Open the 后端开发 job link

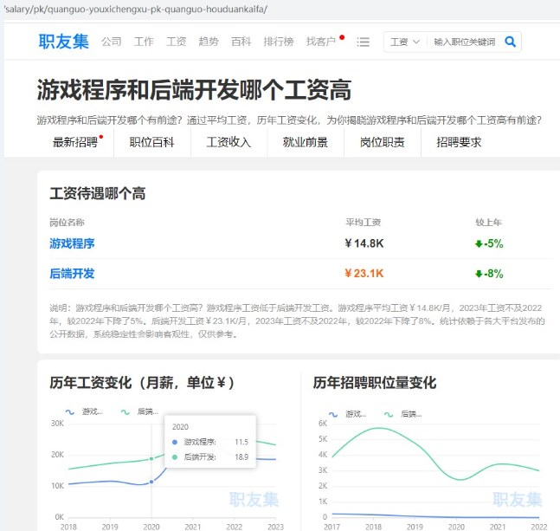click(x=72, y=274)
